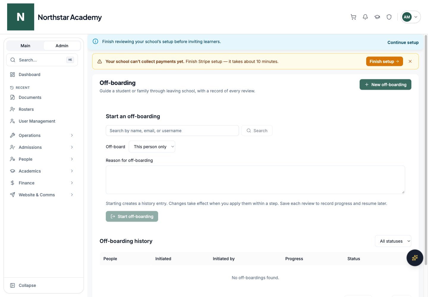This screenshot has width=428, height=297.
Task: Expand the Finance section
Action: (42, 183)
